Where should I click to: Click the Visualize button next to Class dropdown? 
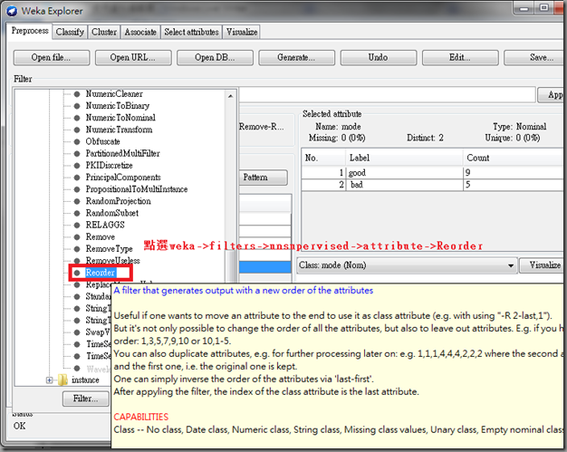click(542, 265)
